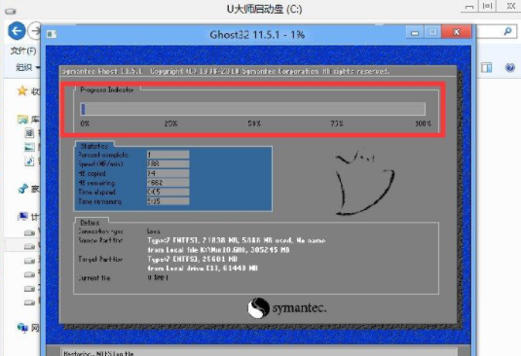Select the highlighted drive in Explorer sidebar

coord(23,246)
